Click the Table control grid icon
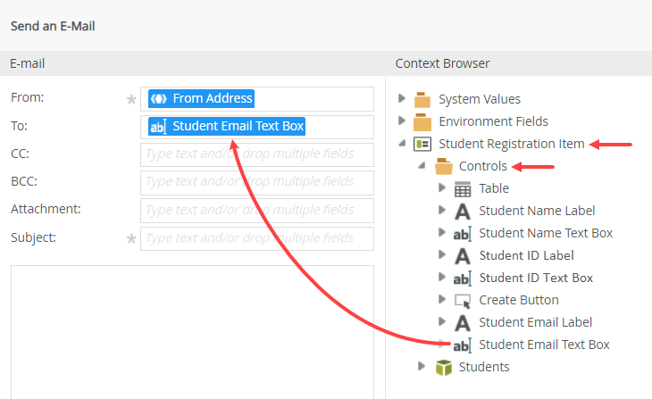Image resolution: width=652 pixels, height=399 pixels. [463, 188]
